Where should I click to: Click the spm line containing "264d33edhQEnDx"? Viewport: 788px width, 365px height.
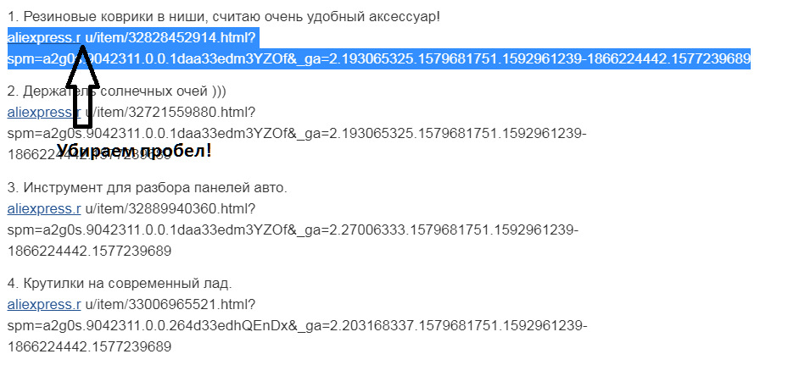tap(297, 325)
